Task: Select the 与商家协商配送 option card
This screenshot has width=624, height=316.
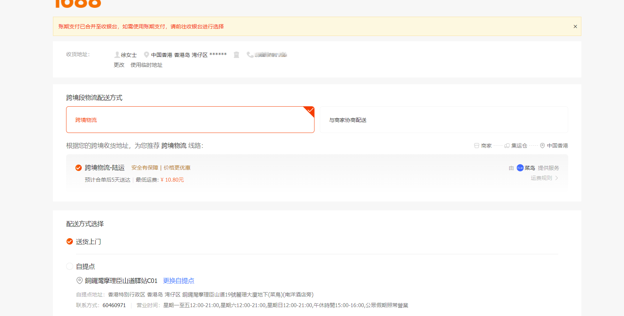Action: coord(443,120)
